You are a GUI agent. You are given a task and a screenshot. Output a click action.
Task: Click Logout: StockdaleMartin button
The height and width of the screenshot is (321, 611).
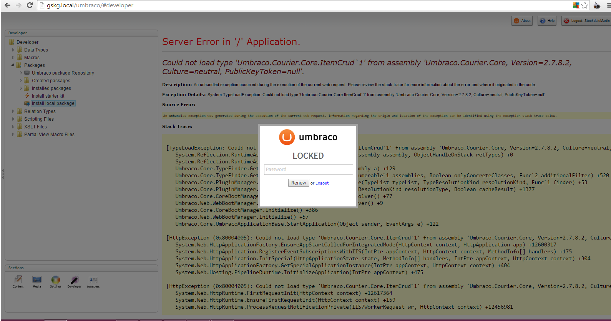(x=586, y=21)
